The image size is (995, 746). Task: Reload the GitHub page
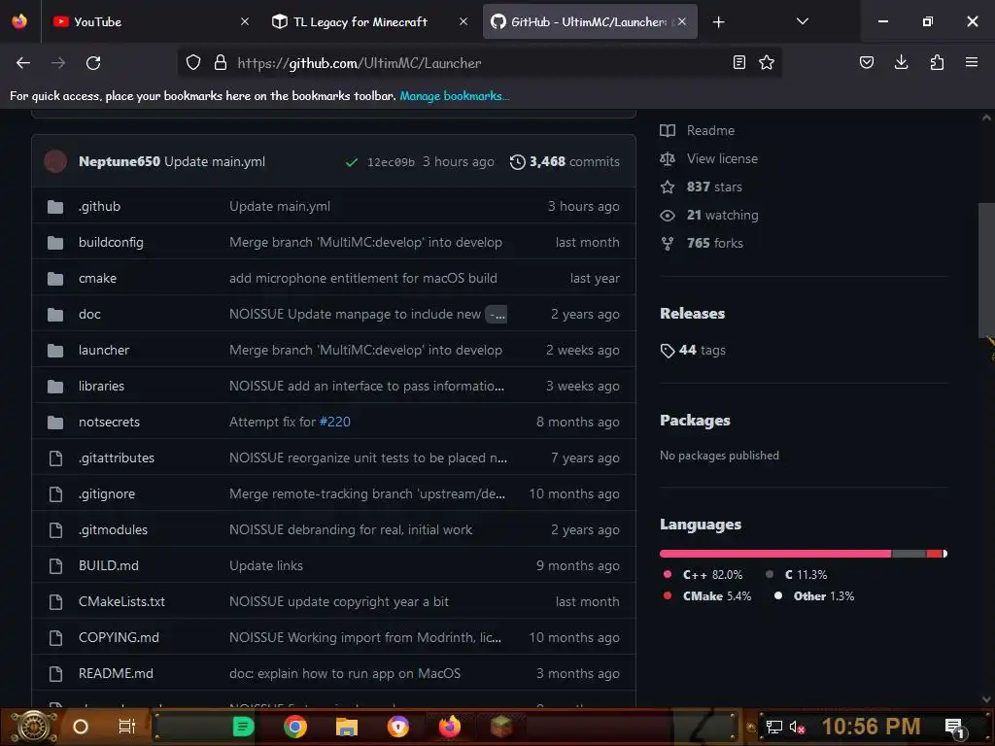(x=93, y=63)
